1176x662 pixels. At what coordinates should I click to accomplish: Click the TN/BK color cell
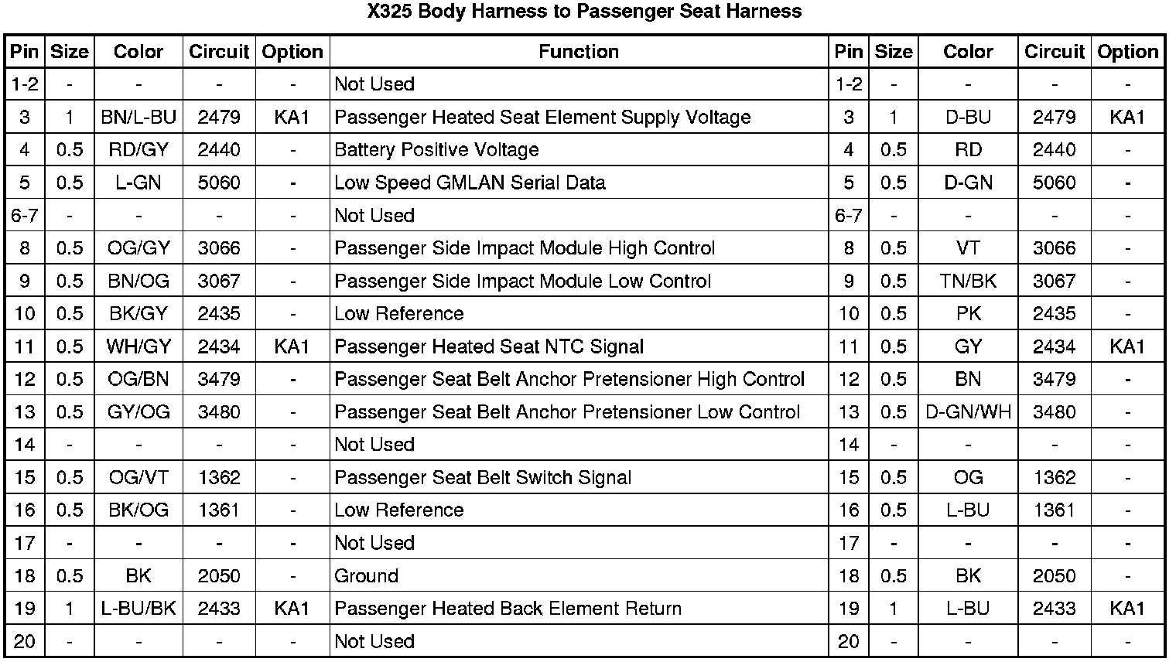coord(968,281)
